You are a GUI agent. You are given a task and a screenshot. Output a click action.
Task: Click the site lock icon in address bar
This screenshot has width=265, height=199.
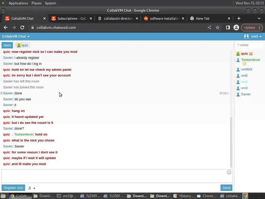coord(33,27)
